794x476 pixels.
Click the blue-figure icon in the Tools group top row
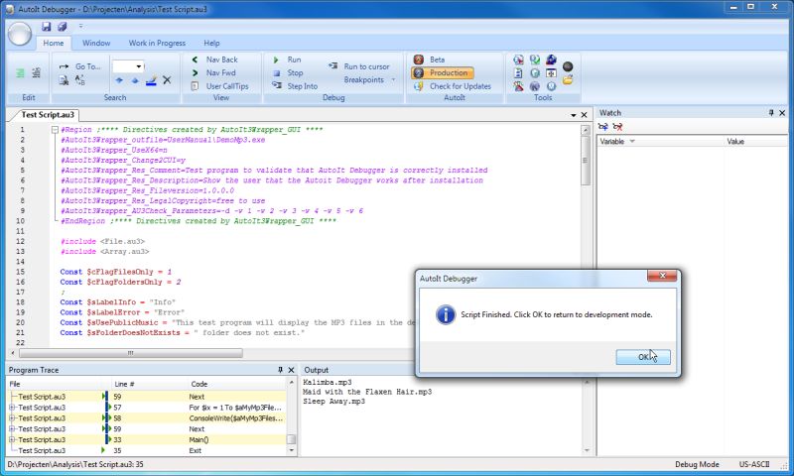[x=551, y=59]
